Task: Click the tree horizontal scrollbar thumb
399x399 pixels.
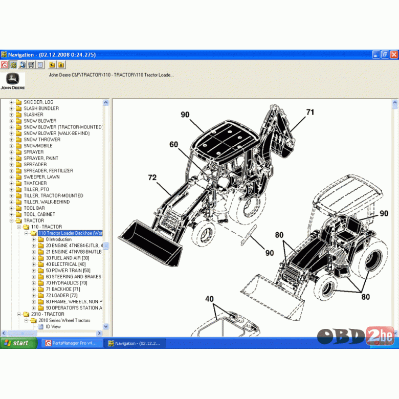Action: tap(23, 333)
